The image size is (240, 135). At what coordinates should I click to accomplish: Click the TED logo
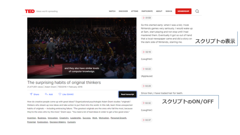coord(30,11)
